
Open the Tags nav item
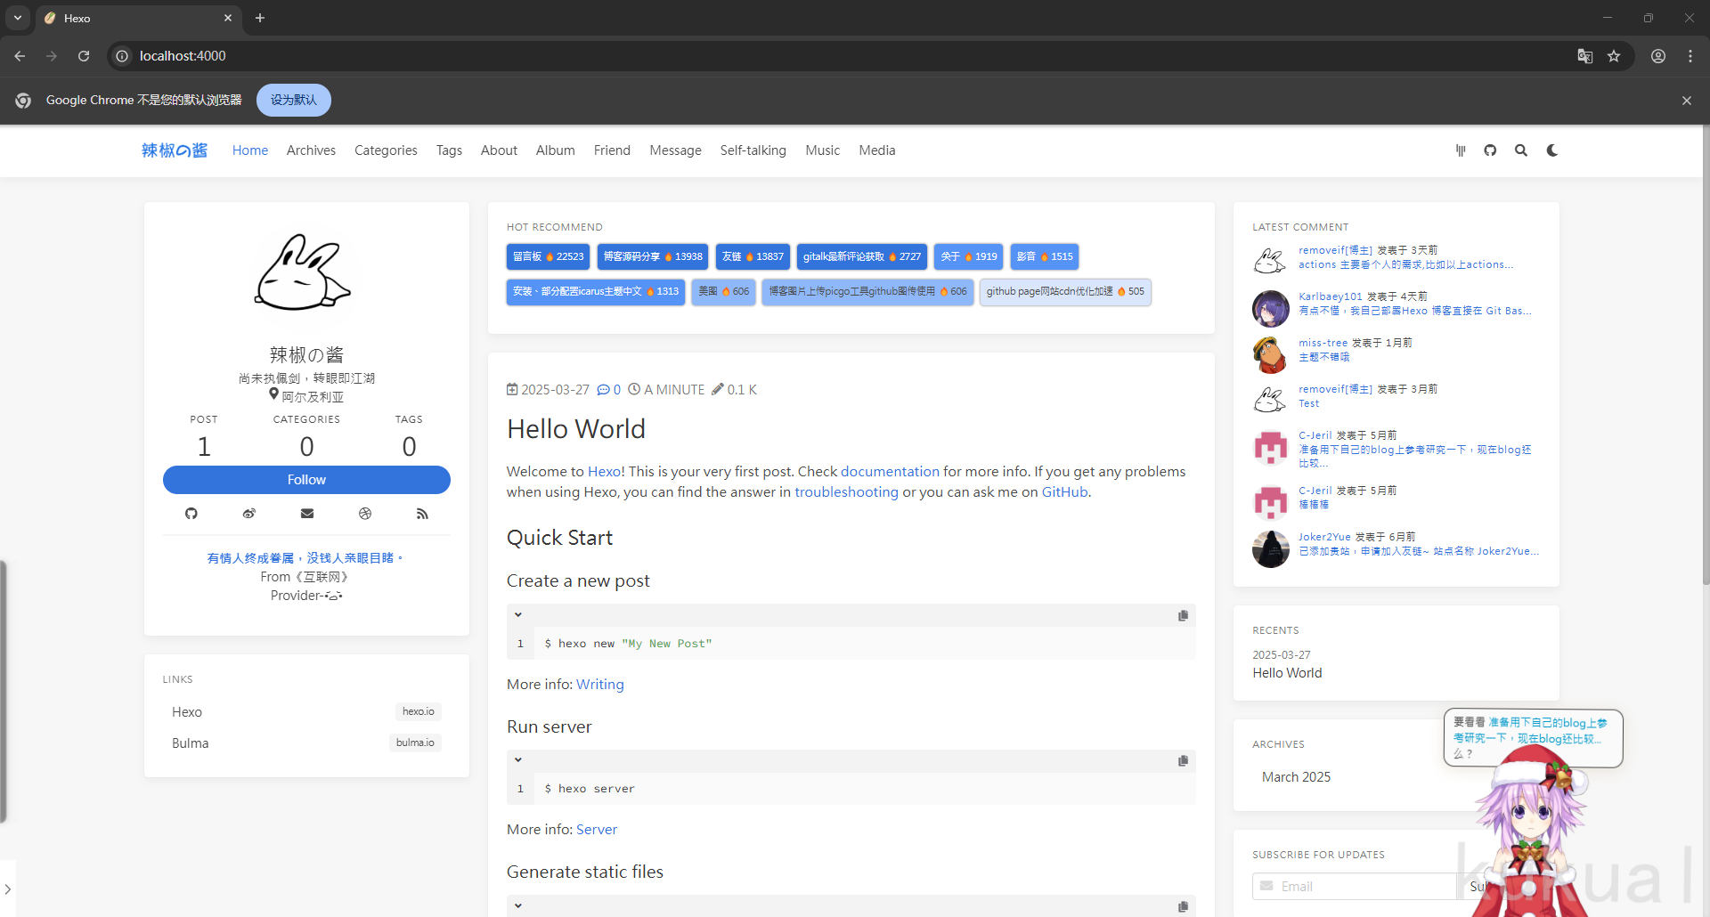click(449, 150)
